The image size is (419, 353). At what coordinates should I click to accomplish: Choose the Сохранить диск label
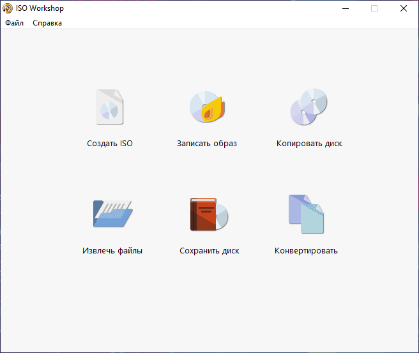209,251
